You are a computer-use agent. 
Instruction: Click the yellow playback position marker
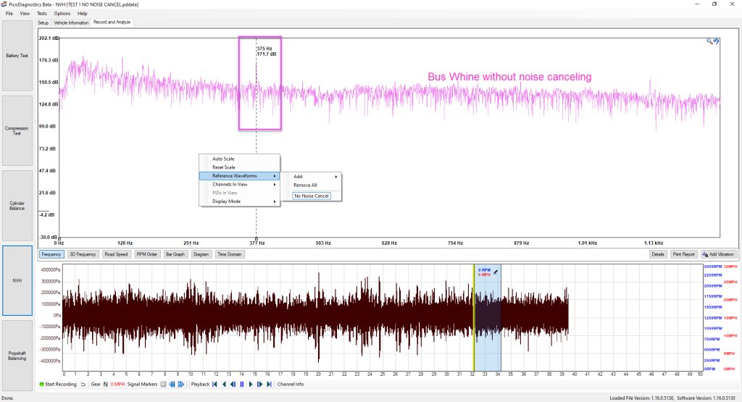[x=474, y=318]
